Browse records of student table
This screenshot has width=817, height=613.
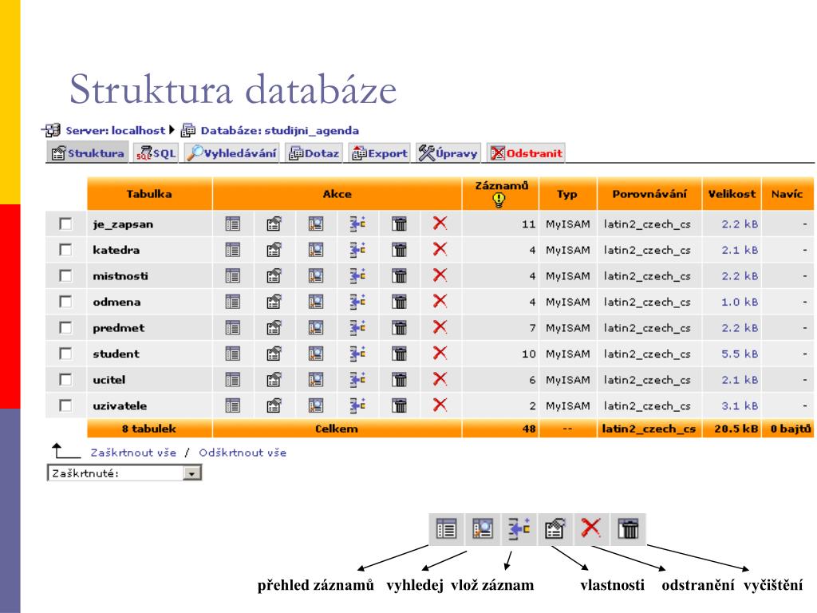tap(232, 354)
